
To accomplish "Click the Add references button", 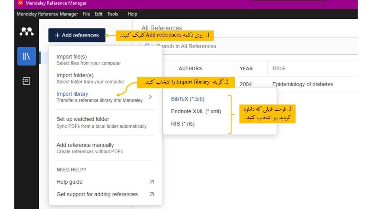I will pos(77,36).
